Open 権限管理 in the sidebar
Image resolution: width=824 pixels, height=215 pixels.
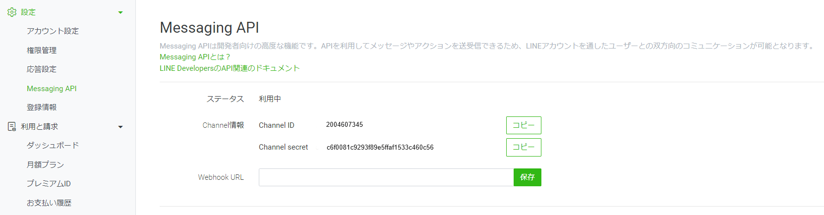pos(42,50)
